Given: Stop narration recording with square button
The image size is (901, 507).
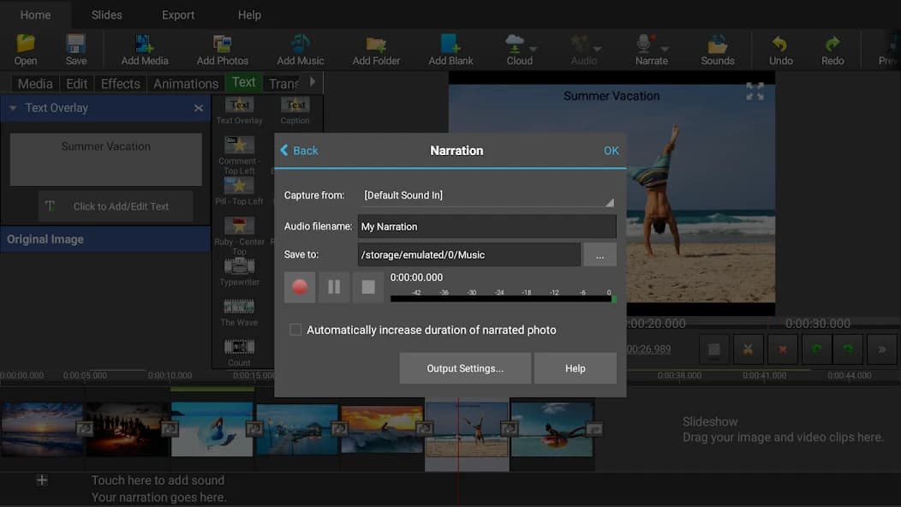Looking at the screenshot, I should (368, 288).
